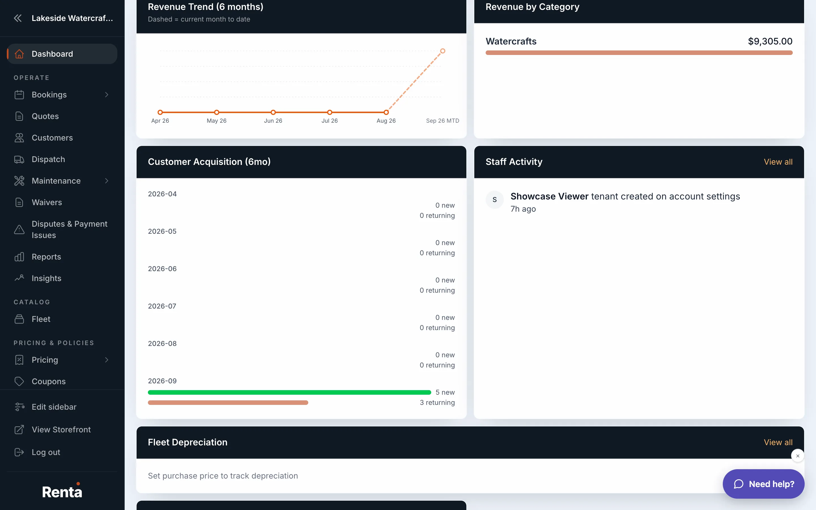Click the Showcase Viewer S avatar
The width and height of the screenshot is (816, 510).
coord(494,200)
